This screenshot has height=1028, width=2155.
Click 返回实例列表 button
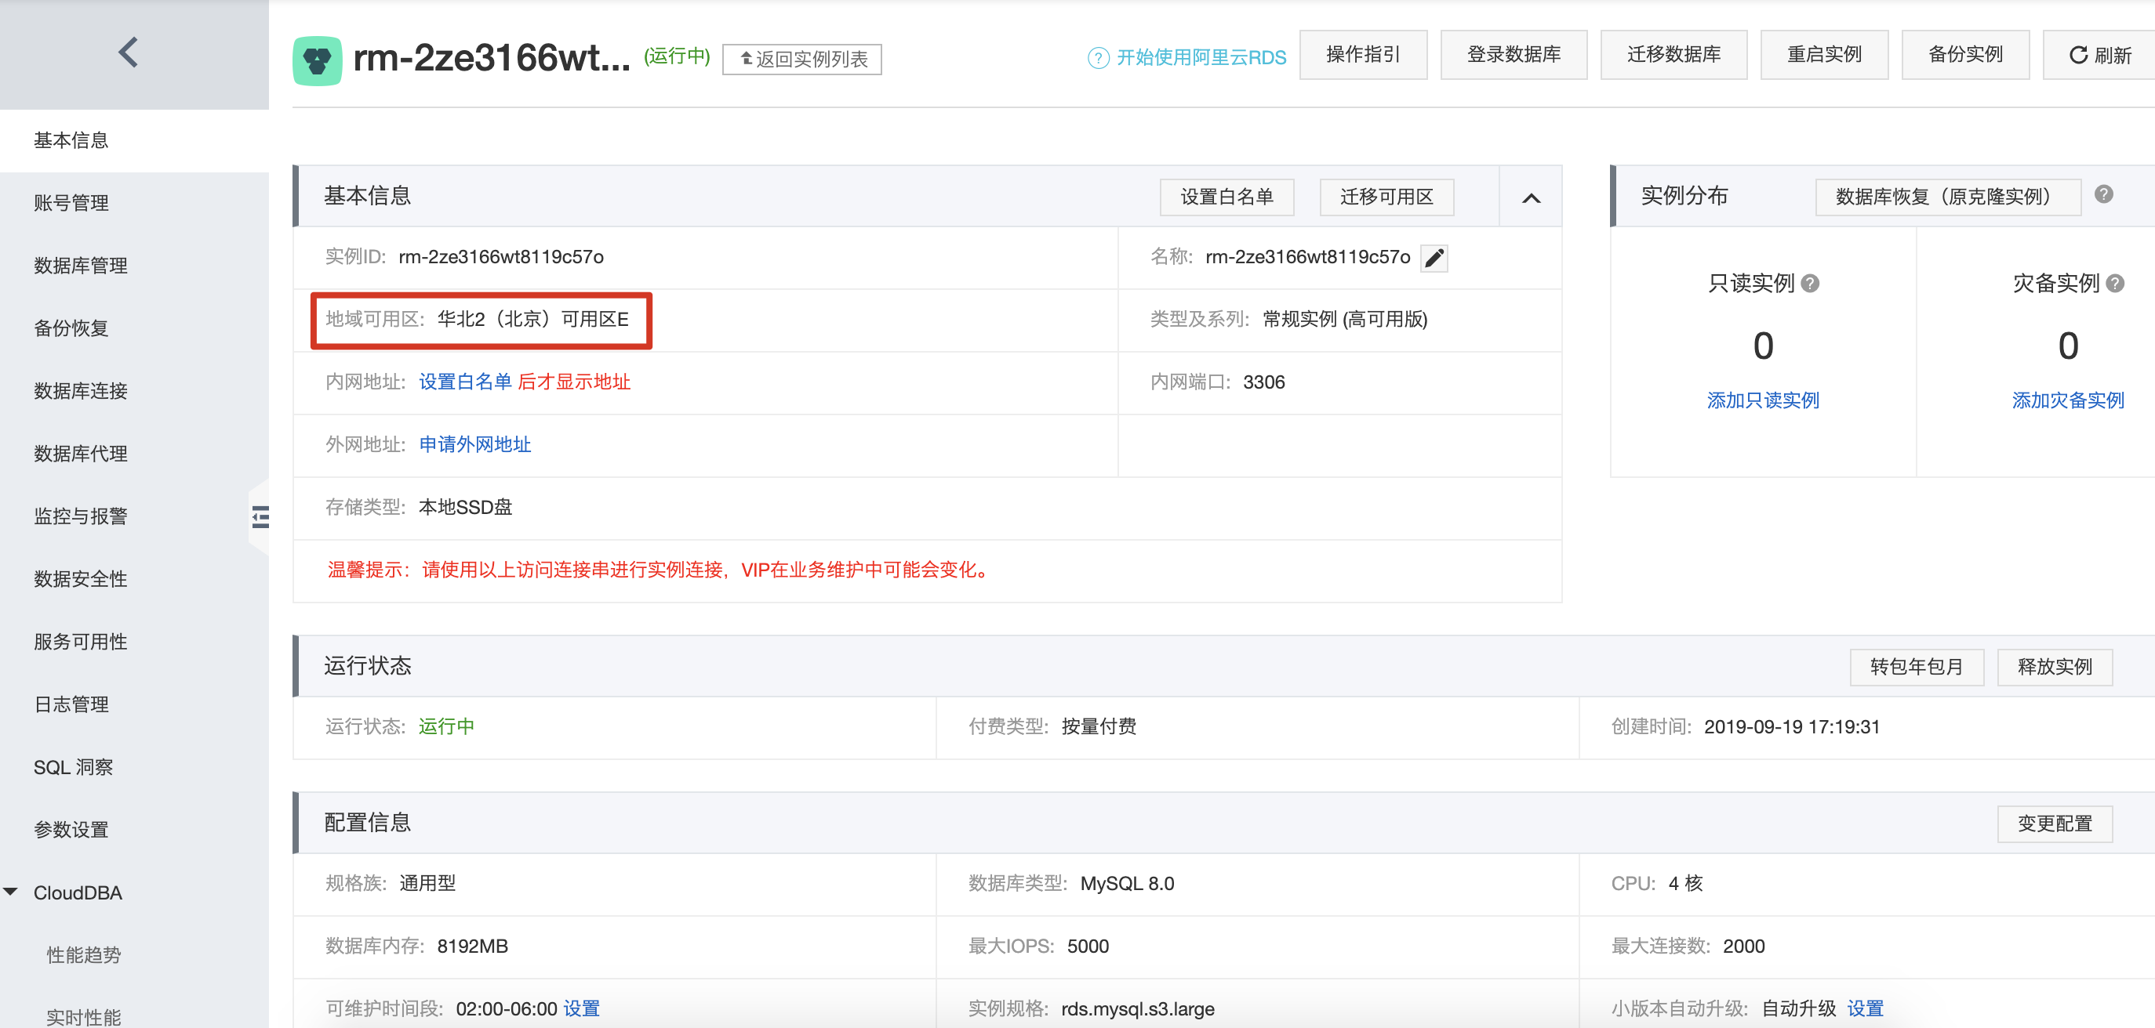point(801,60)
